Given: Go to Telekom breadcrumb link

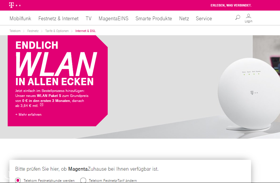Looking at the screenshot, I should pos(15,31).
